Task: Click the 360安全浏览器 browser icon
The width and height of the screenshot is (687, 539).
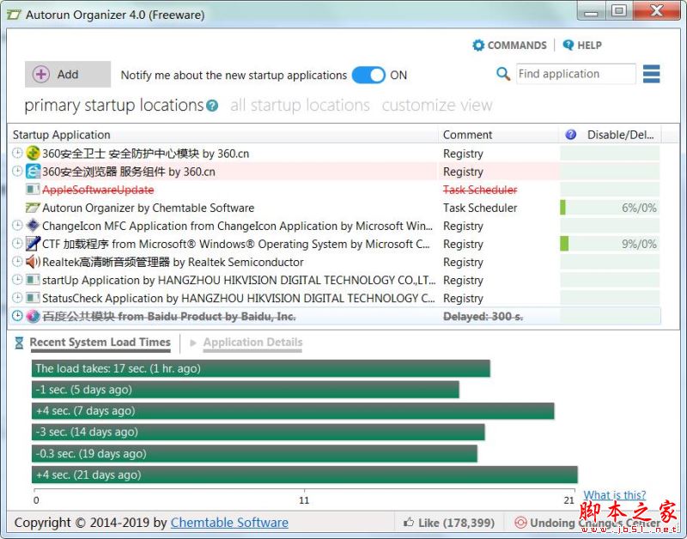Action: [33, 171]
